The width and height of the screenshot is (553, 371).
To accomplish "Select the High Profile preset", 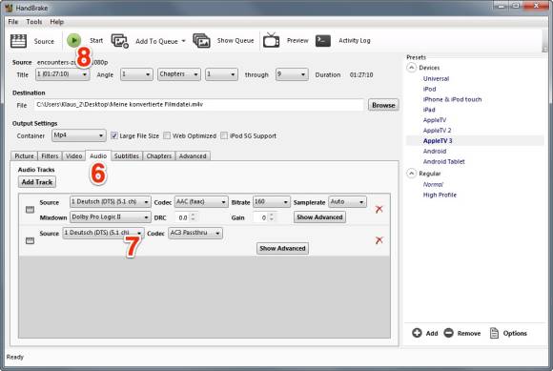I will coord(440,195).
